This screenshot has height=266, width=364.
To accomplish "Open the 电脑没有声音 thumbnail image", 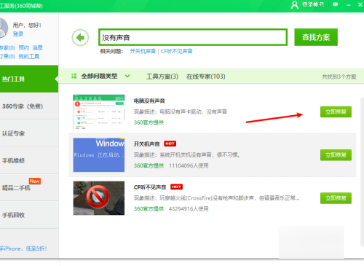I will coord(99,112).
